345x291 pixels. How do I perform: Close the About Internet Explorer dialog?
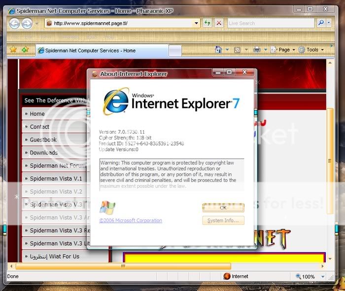pyautogui.click(x=244, y=72)
